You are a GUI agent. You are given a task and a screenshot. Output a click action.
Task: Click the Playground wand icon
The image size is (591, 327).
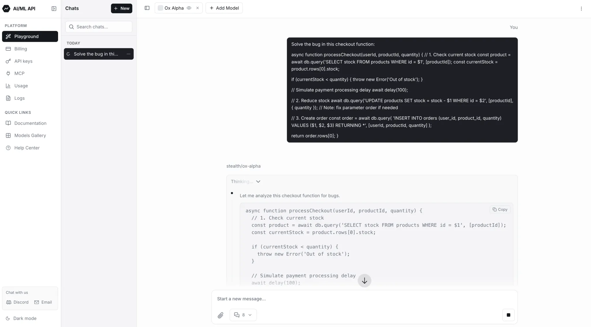pos(8,36)
